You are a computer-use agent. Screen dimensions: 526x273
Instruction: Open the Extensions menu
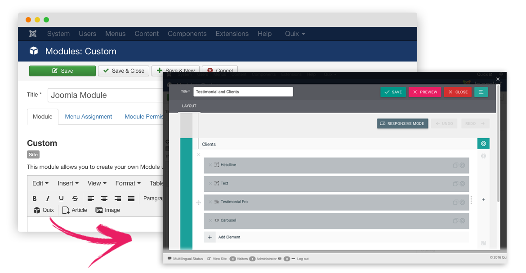coord(232,34)
